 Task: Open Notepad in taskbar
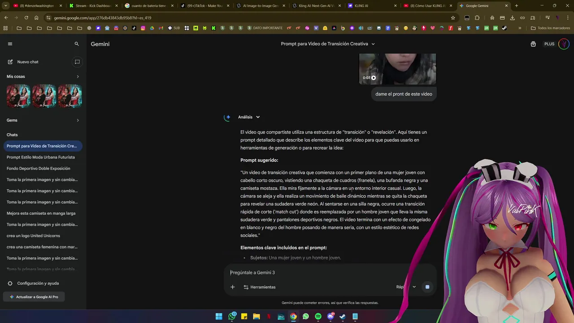(x=355, y=316)
